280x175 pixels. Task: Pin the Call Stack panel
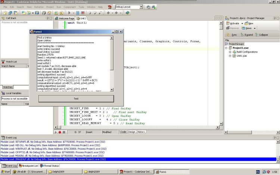47,18
